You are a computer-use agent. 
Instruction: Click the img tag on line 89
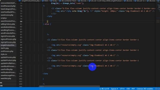[x=85, y=45]
